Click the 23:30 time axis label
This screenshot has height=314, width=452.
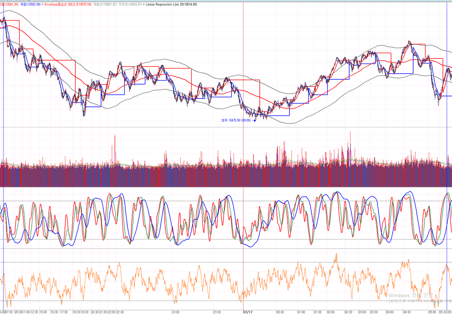pyautogui.click(x=217, y=312)
